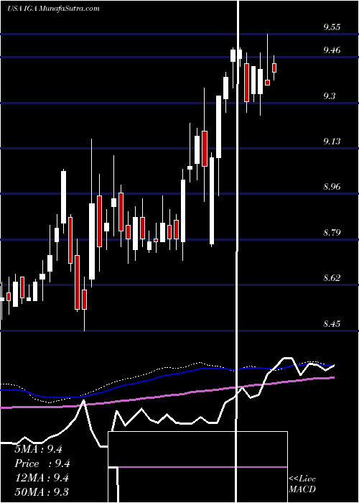Viewport: 359px width, 503px height.
Task: Click the 8.62 price axis label
Action: pyautogui.click(x=332, y=278)
